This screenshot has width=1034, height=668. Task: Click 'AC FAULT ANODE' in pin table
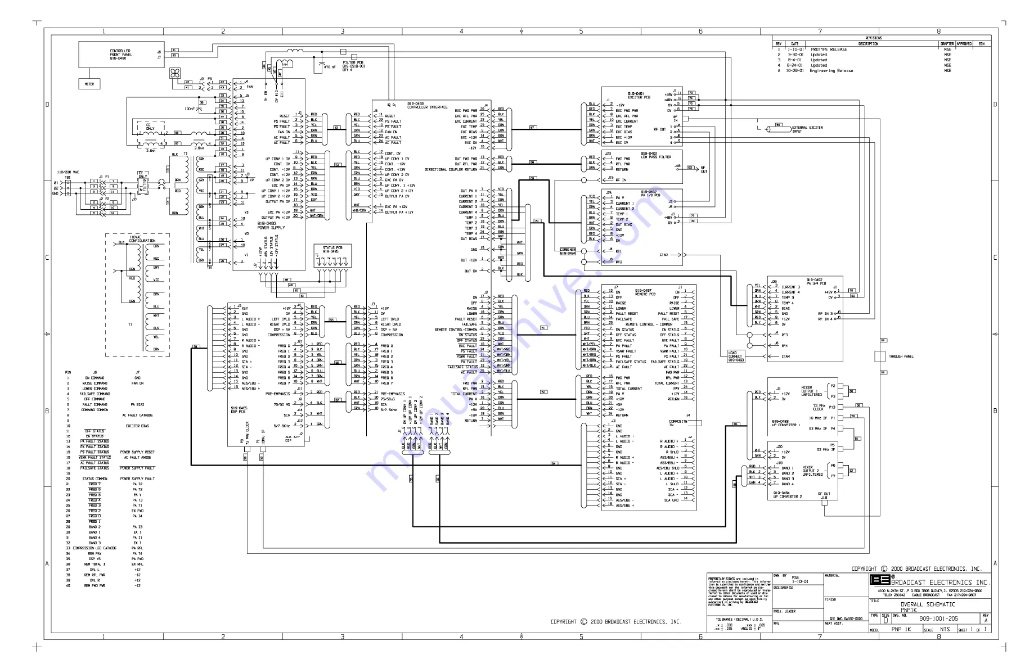[137, 458]
